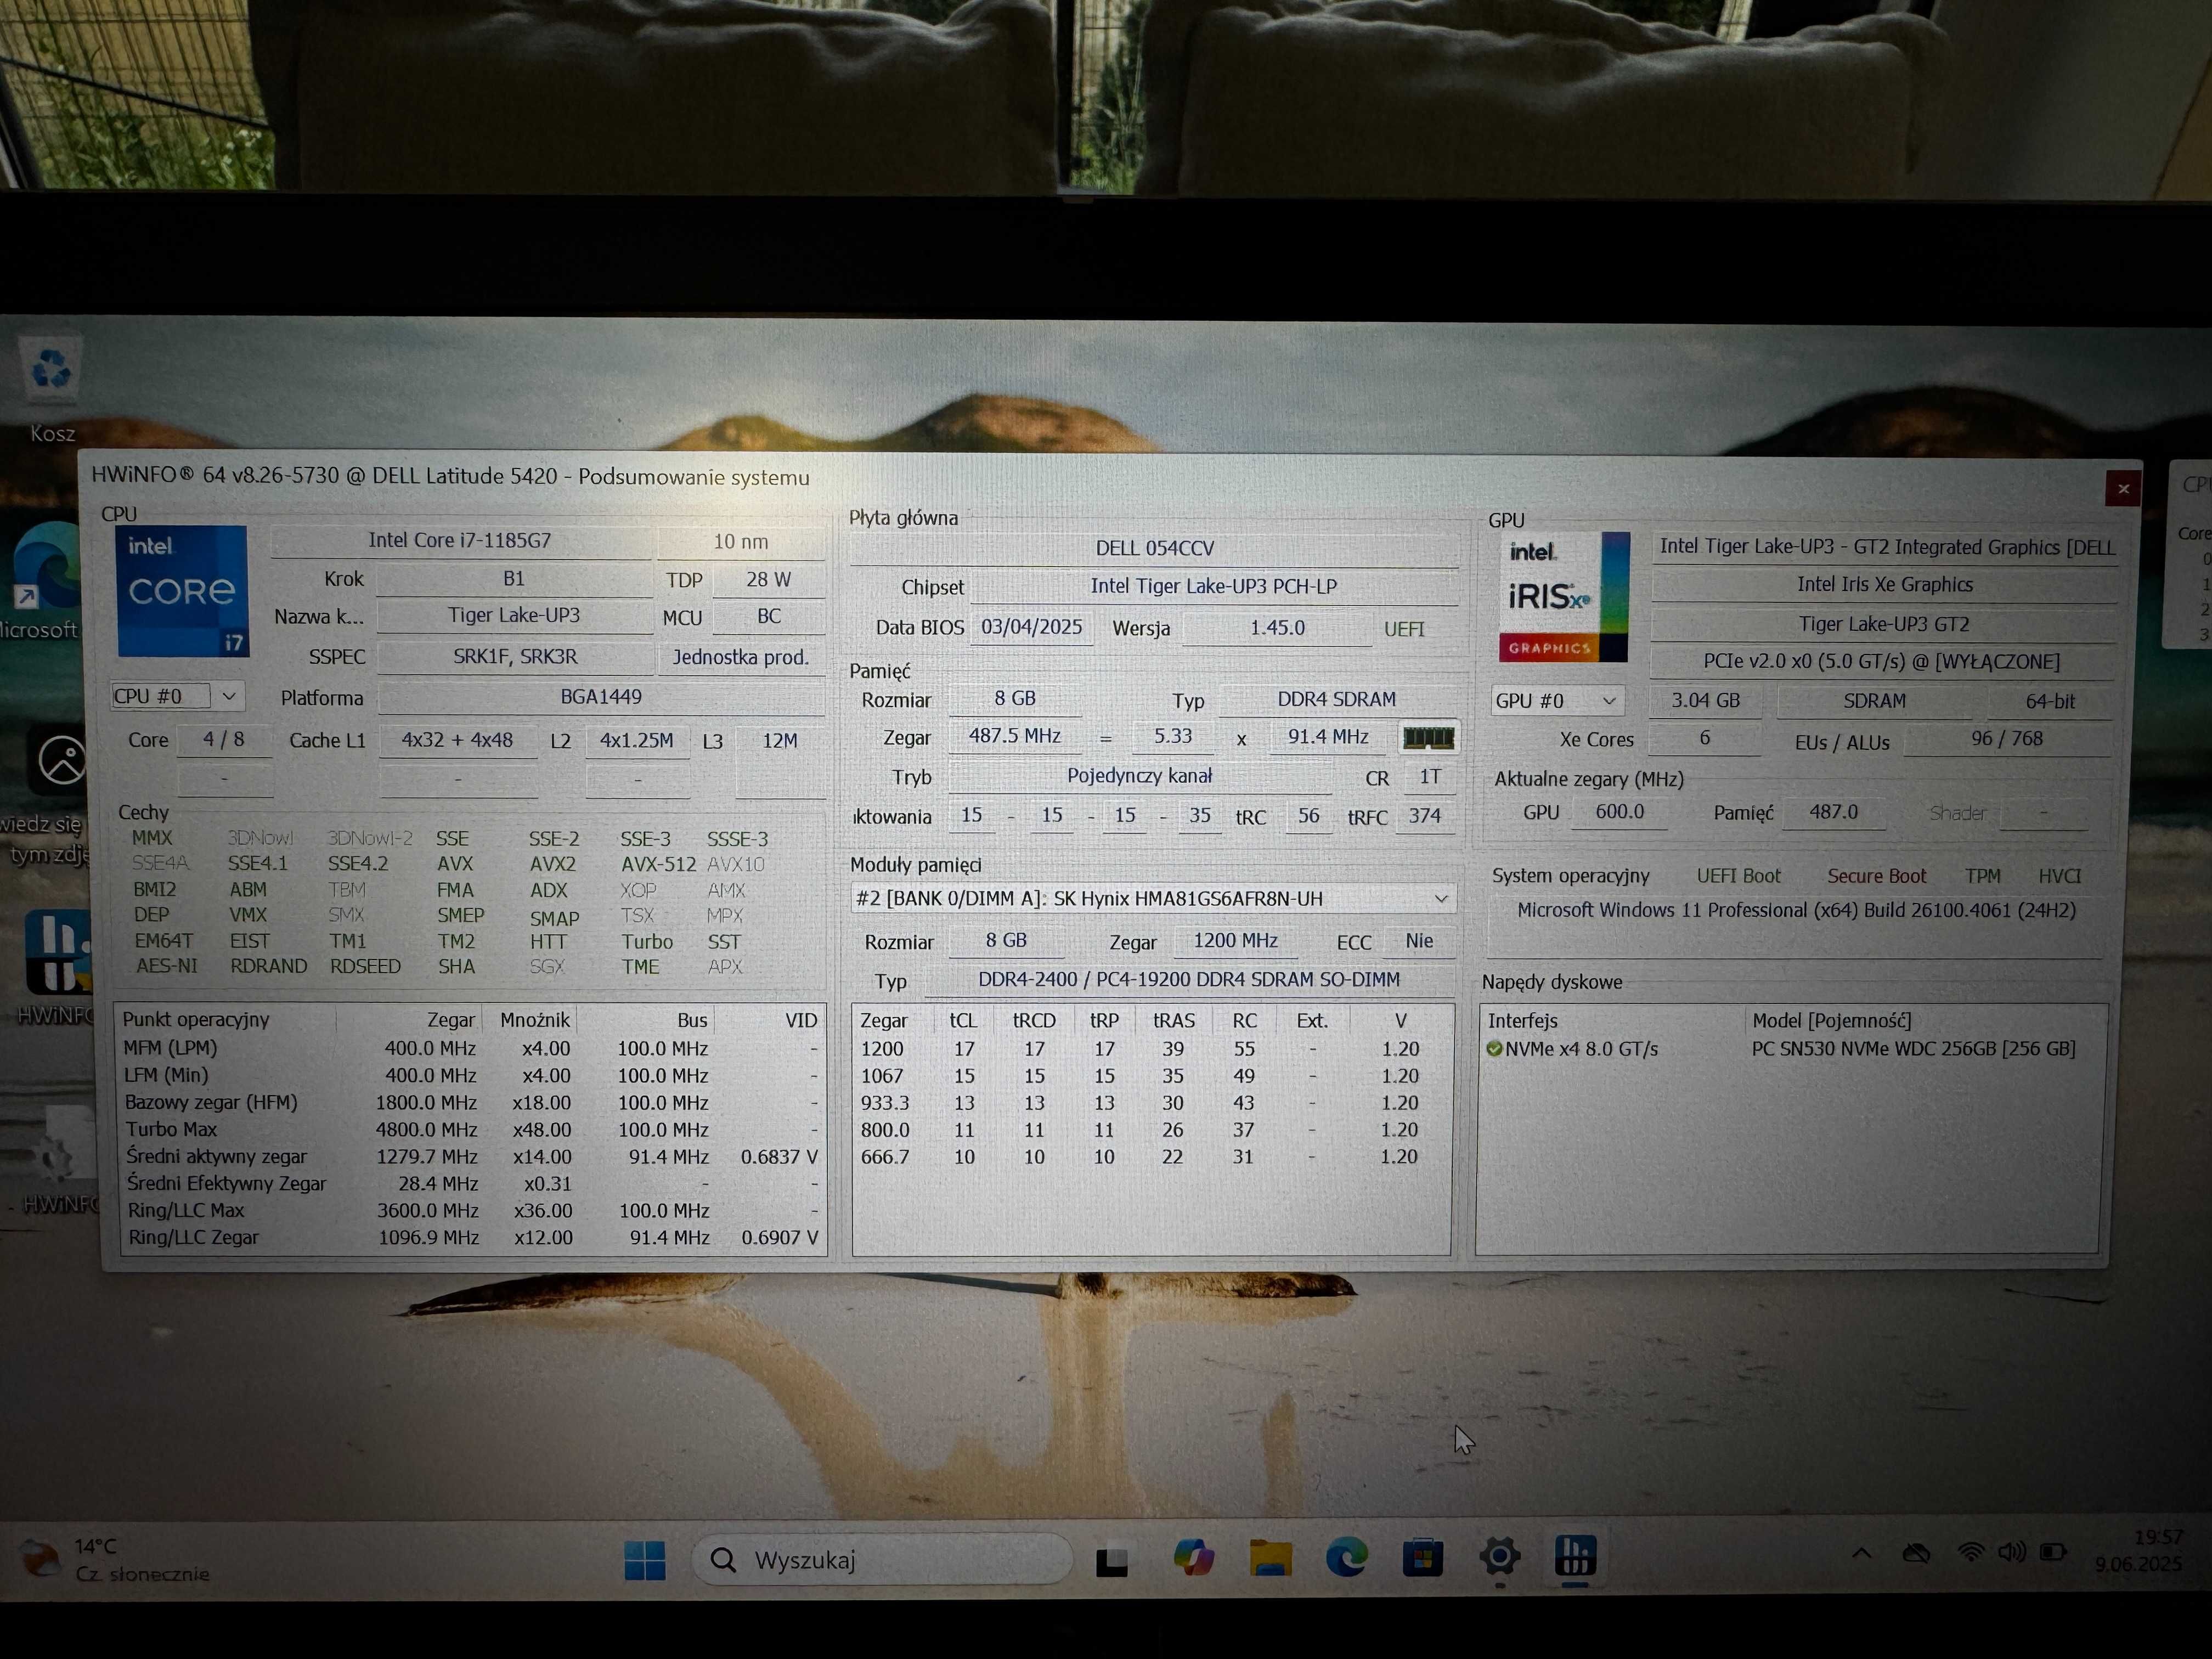
Task: Show hidden tray icons chevron
Action: (1861, 1553)
